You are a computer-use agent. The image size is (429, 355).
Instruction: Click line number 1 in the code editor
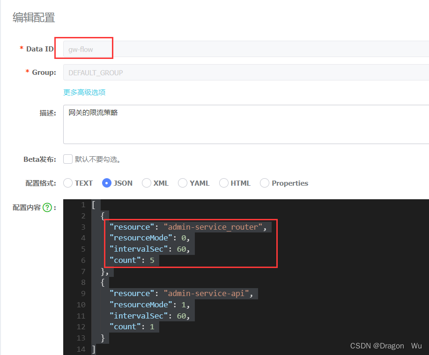coord(83,204)
